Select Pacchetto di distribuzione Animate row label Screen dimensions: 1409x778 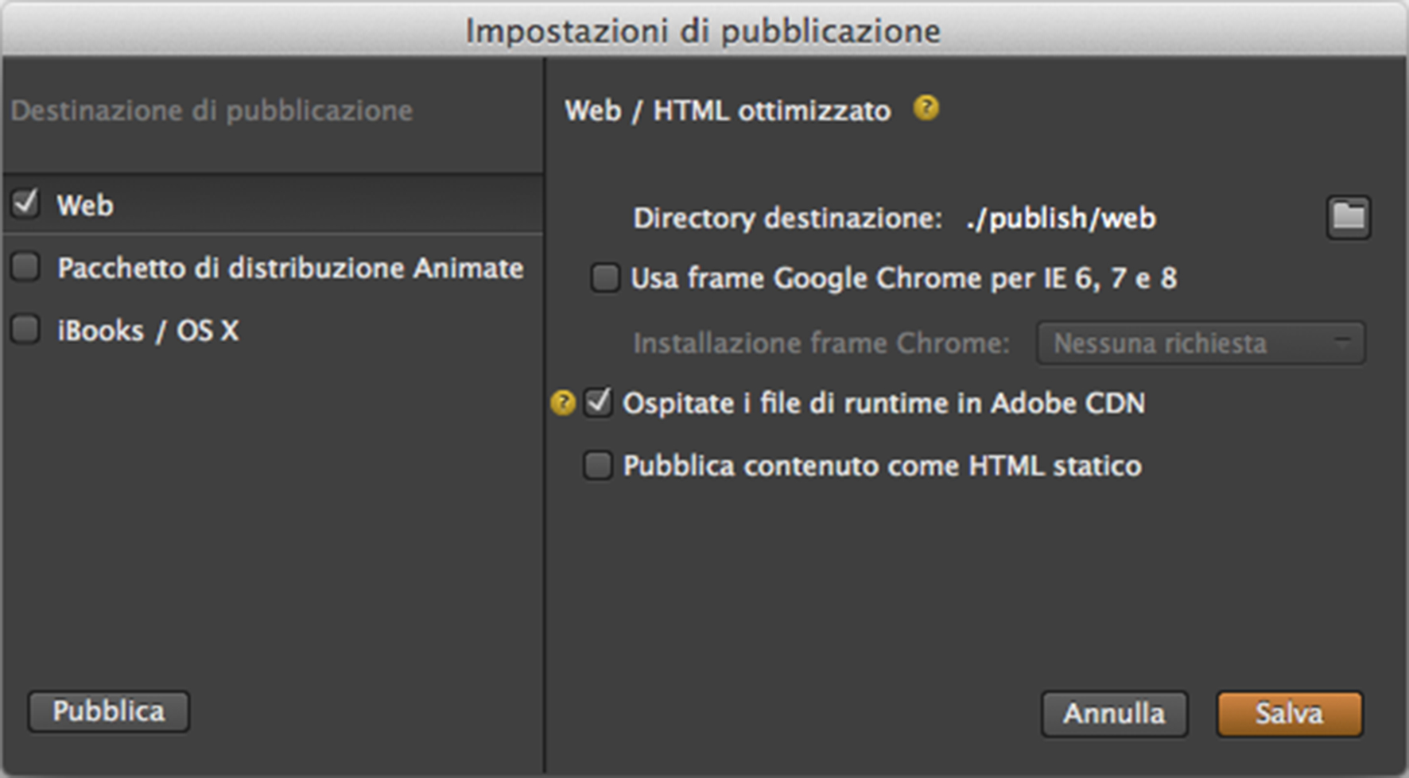[x=290, y=269]
